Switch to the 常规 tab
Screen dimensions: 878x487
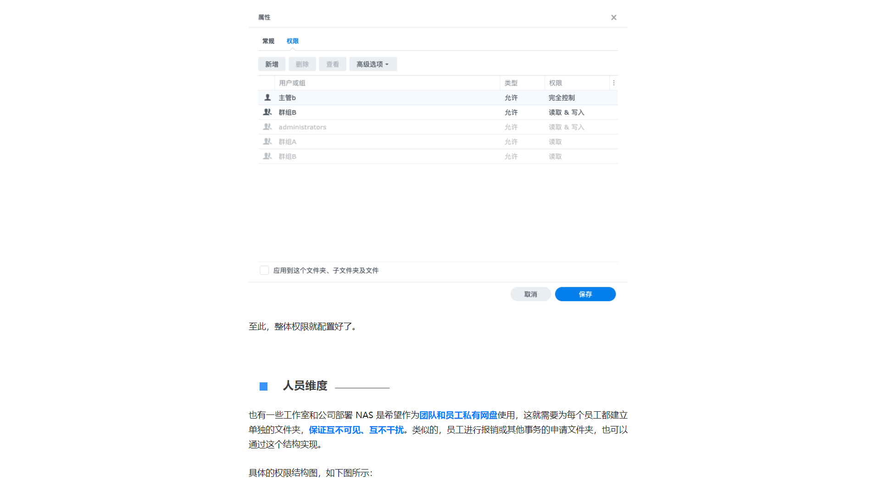(268, 41)
